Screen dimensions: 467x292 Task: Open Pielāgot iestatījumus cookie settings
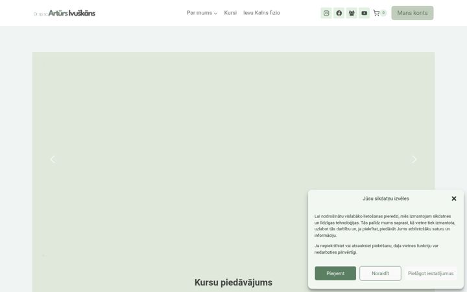pyautogui.click(x=431, y=273)
